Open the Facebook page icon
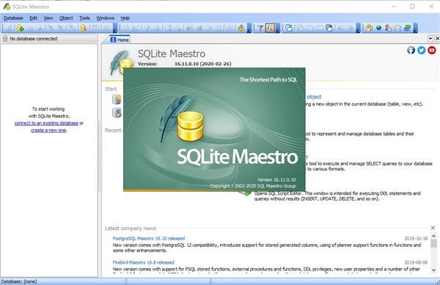The width and height of the screenshot is (440, 285). point(411,50)
